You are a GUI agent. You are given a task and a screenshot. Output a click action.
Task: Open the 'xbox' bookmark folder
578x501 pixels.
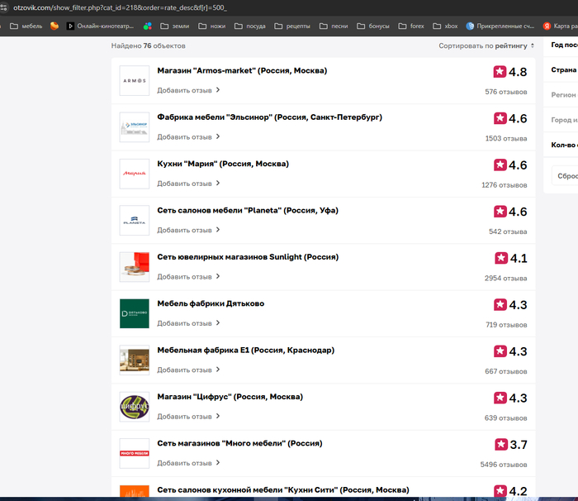[x=445, y=26]
